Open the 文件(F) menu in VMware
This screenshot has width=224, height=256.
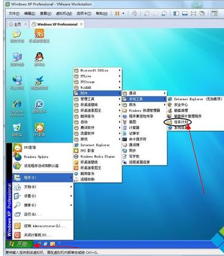[14, 14]
